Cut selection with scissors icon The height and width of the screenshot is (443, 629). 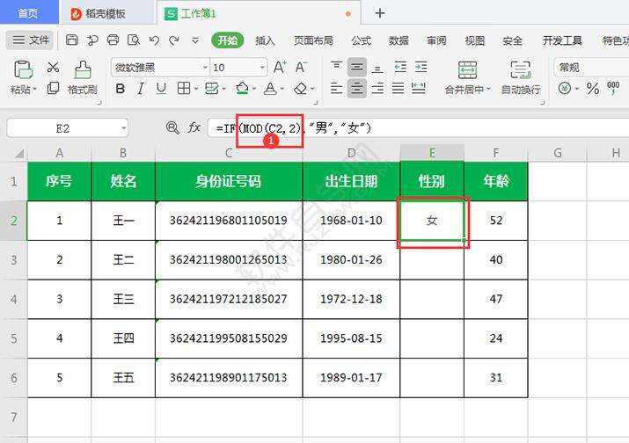tap(53, 67)
